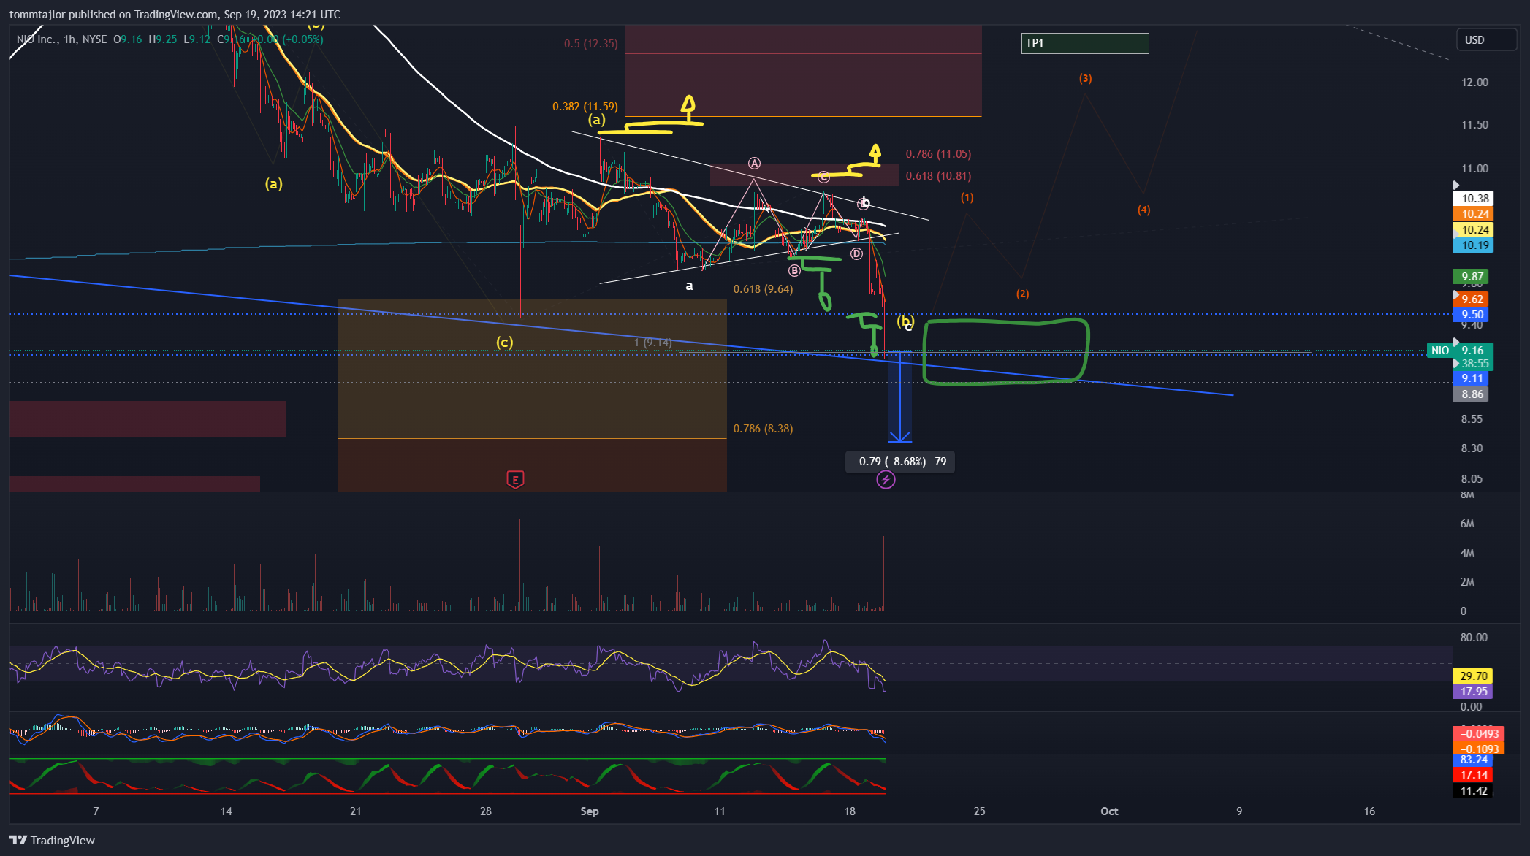Click the 28 date on time axis
The width and height of the screenshot is (1530, 856).
pyautogui.click(x=486, y=811)
